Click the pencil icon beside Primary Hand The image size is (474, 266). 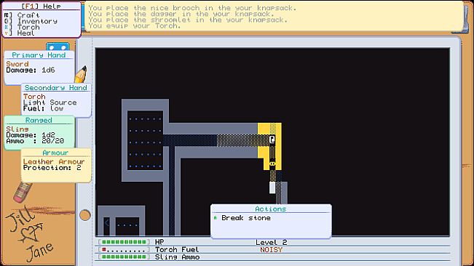point(81,74)
